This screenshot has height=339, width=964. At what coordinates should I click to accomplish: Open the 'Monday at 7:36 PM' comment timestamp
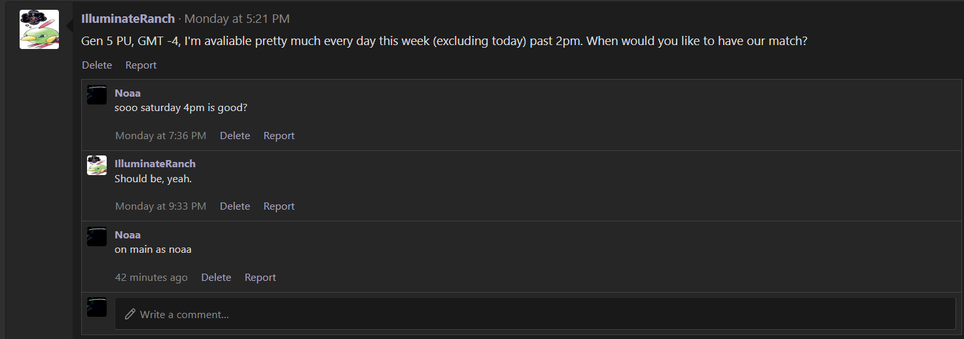point(160,136)
